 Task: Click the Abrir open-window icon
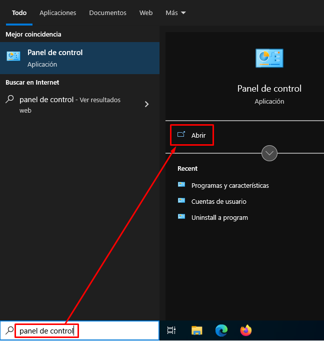(181, 134)
